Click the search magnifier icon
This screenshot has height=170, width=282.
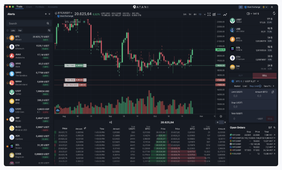pos(48,23)
